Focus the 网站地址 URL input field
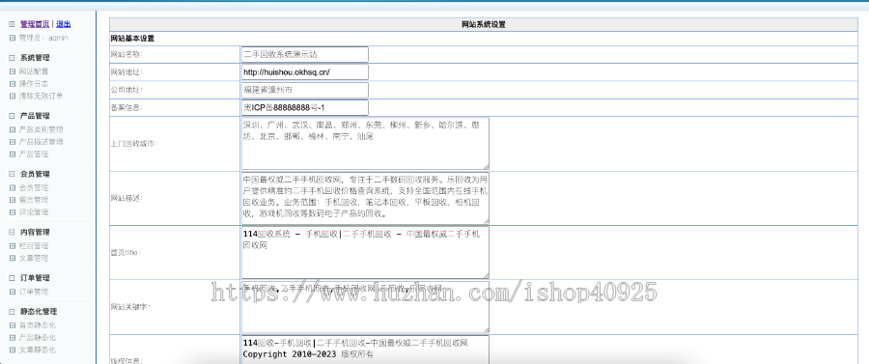The width and height of the screenshot is (869, 364). (x=305, y=72)
